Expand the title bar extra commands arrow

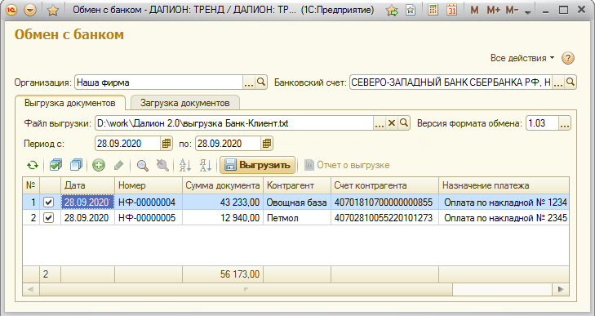(x=527, y=11)
